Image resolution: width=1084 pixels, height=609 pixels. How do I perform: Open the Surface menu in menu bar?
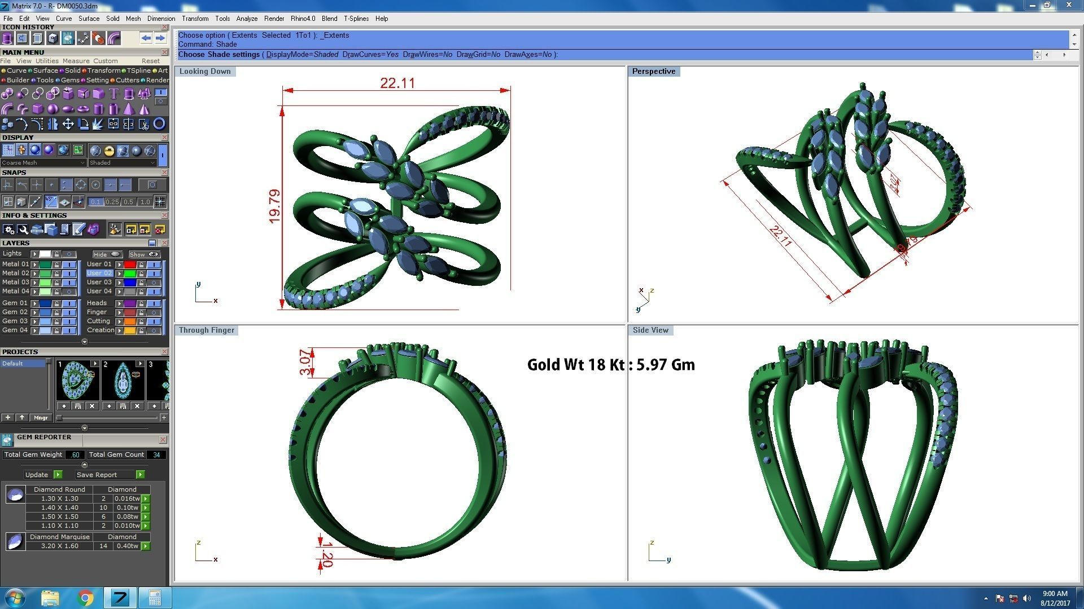click(89, 19)
